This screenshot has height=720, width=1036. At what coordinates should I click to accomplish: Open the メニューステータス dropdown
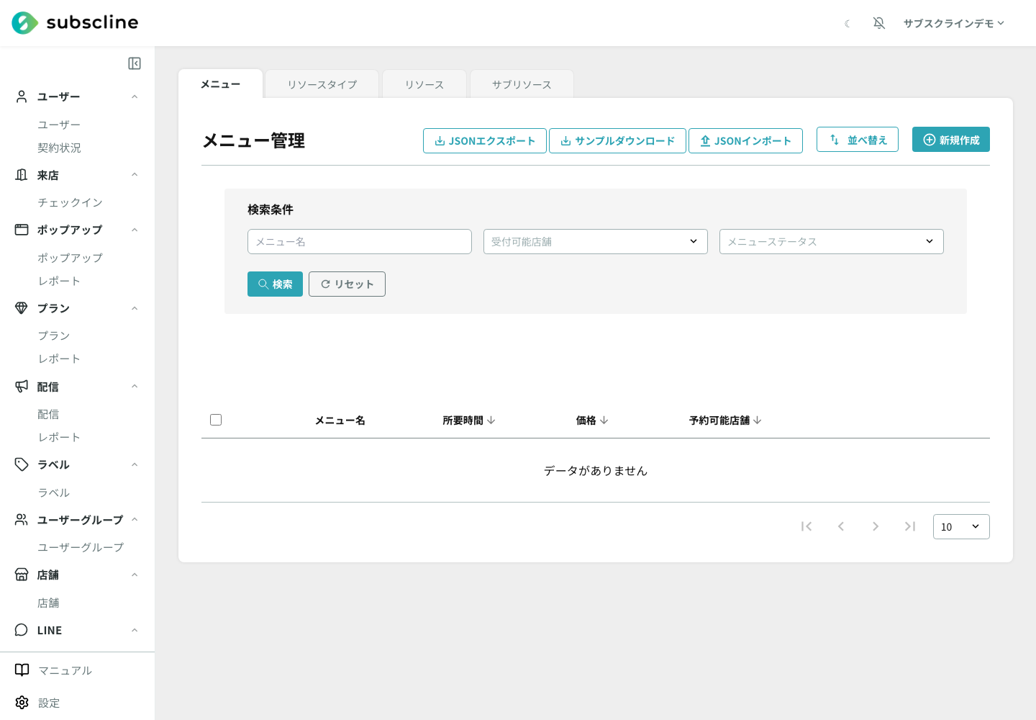tap(832, 242)
